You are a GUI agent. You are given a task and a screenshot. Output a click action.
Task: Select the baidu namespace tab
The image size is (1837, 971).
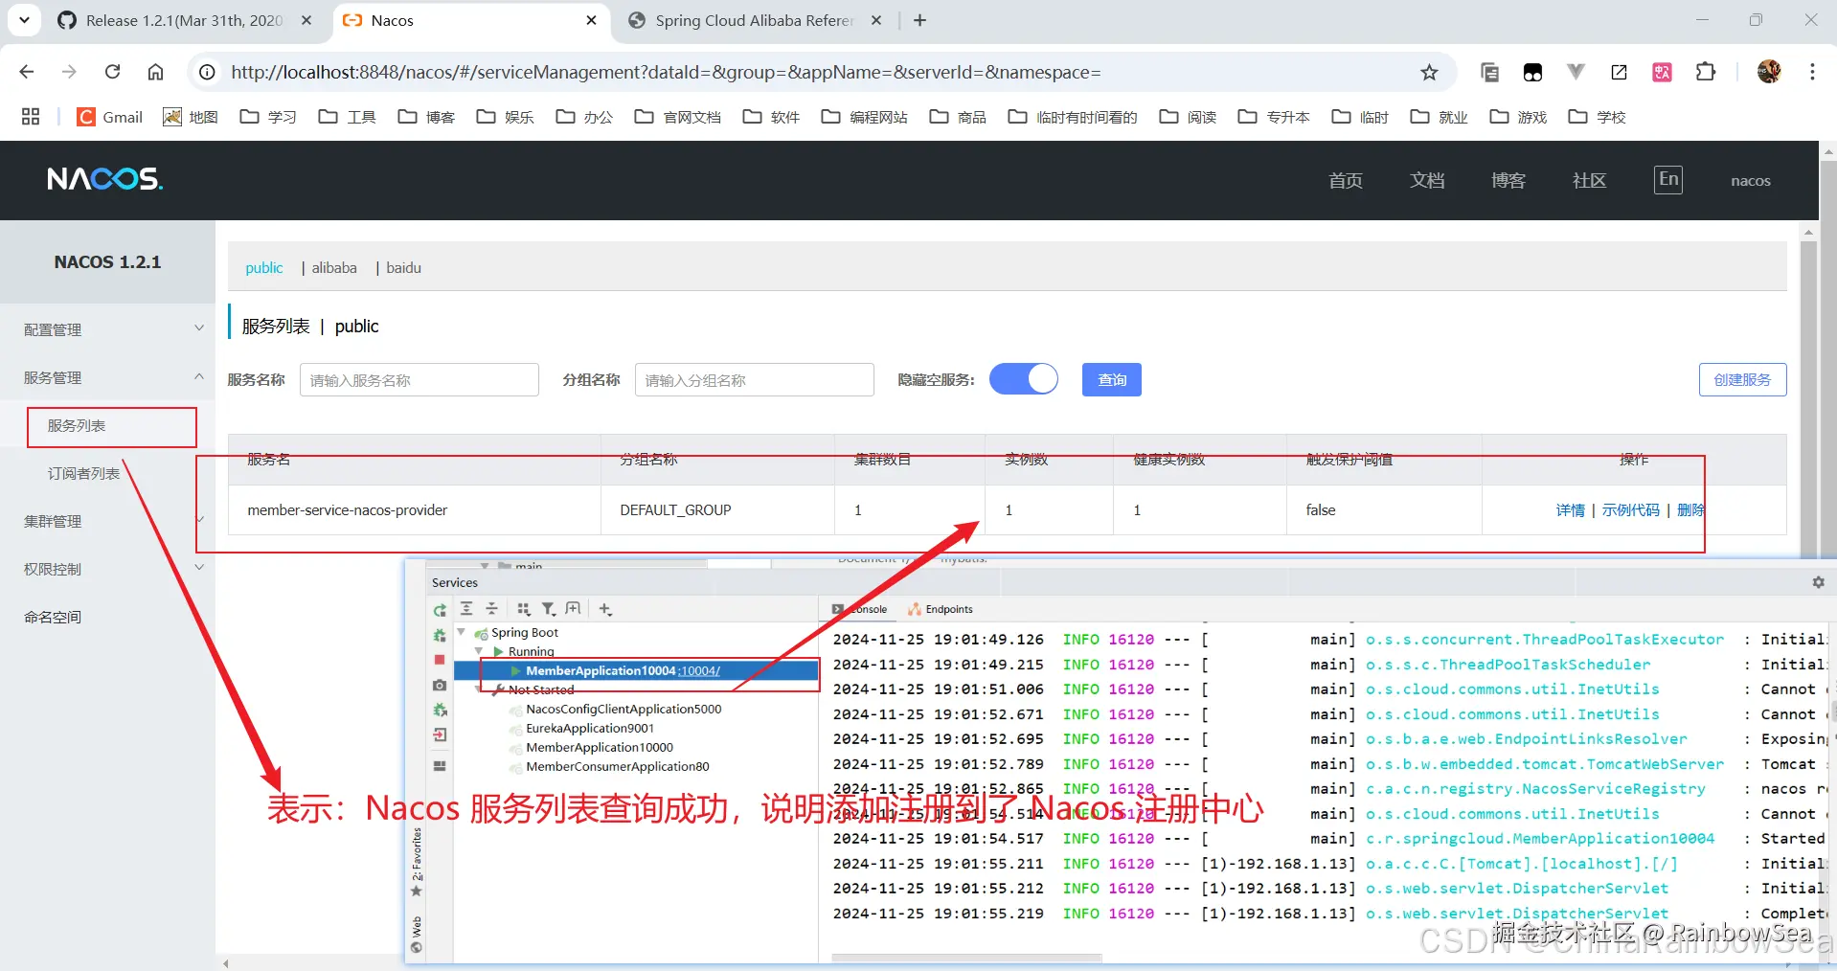(403, 268)
